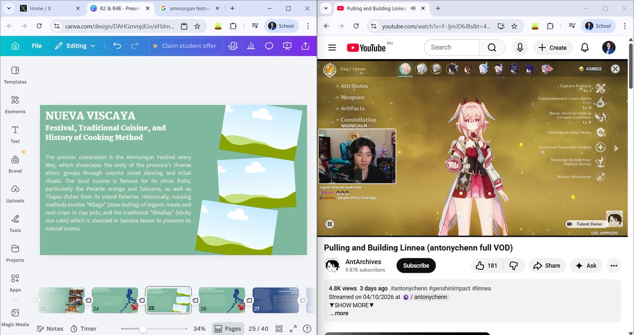
Task: Go to Canva home via house icon
Action: click(15, 46)
